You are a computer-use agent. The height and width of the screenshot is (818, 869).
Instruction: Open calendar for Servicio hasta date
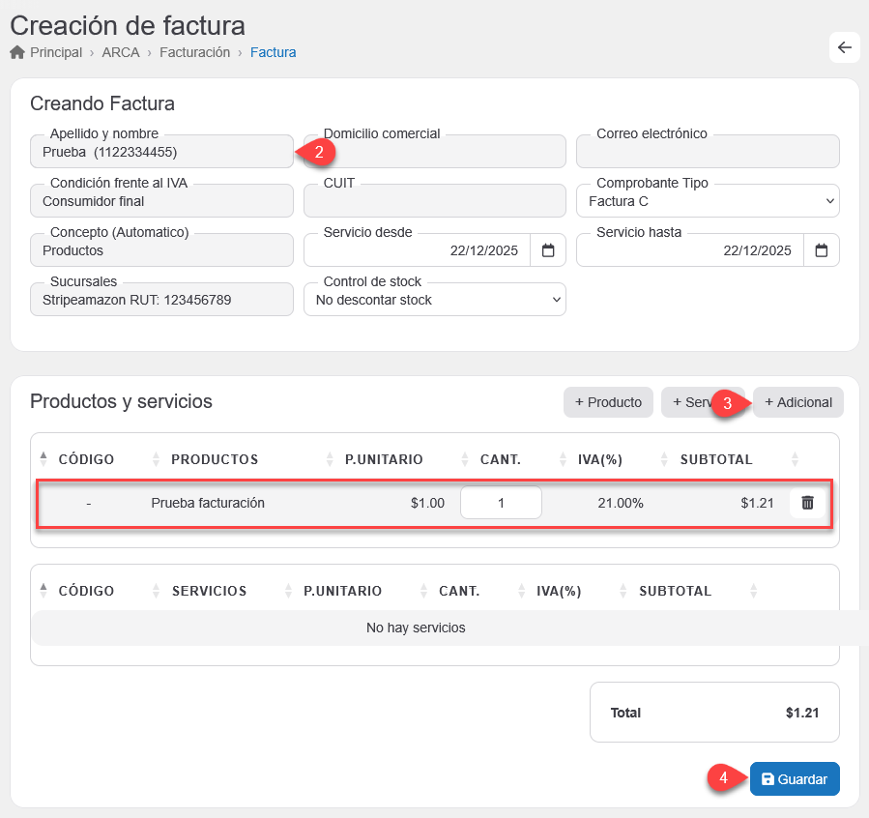pos(821,250)
